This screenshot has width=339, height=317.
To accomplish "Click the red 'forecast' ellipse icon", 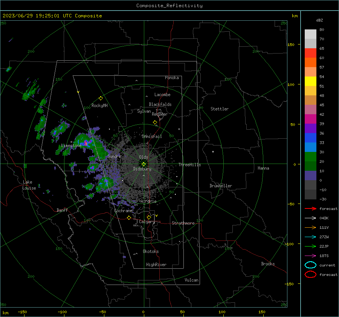I will 310,274.
